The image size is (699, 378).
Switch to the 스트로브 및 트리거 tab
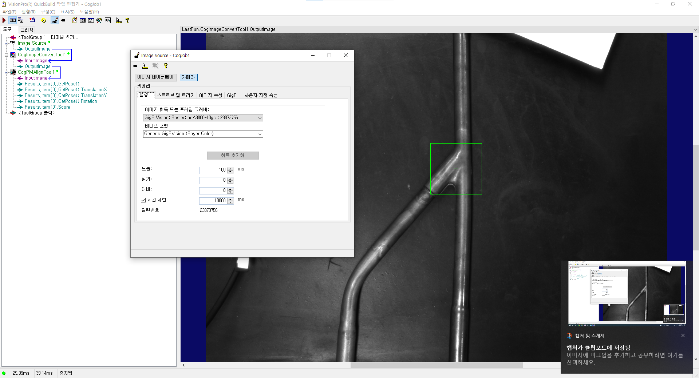(175, 95)
